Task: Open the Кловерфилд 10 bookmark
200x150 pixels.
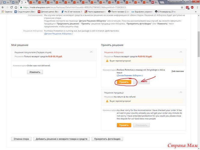Action: [x=165, y=12]
